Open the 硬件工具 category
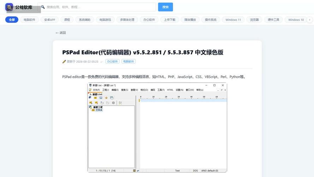 pos(273,20)
